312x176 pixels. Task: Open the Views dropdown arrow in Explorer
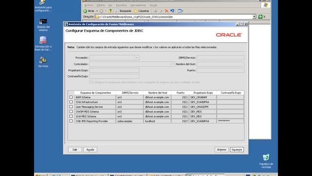point(183,11)
